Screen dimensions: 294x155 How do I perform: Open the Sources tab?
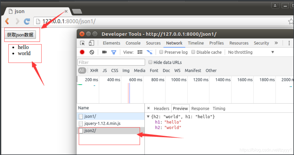pyautogui.click(x=153, y=43)
